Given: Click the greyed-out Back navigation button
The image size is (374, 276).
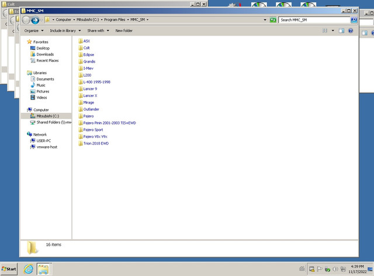Looking at the screenshot, I should click(x=26, y=20).
